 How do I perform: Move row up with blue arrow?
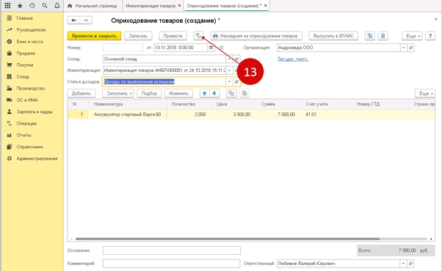(x=205, y=93)
